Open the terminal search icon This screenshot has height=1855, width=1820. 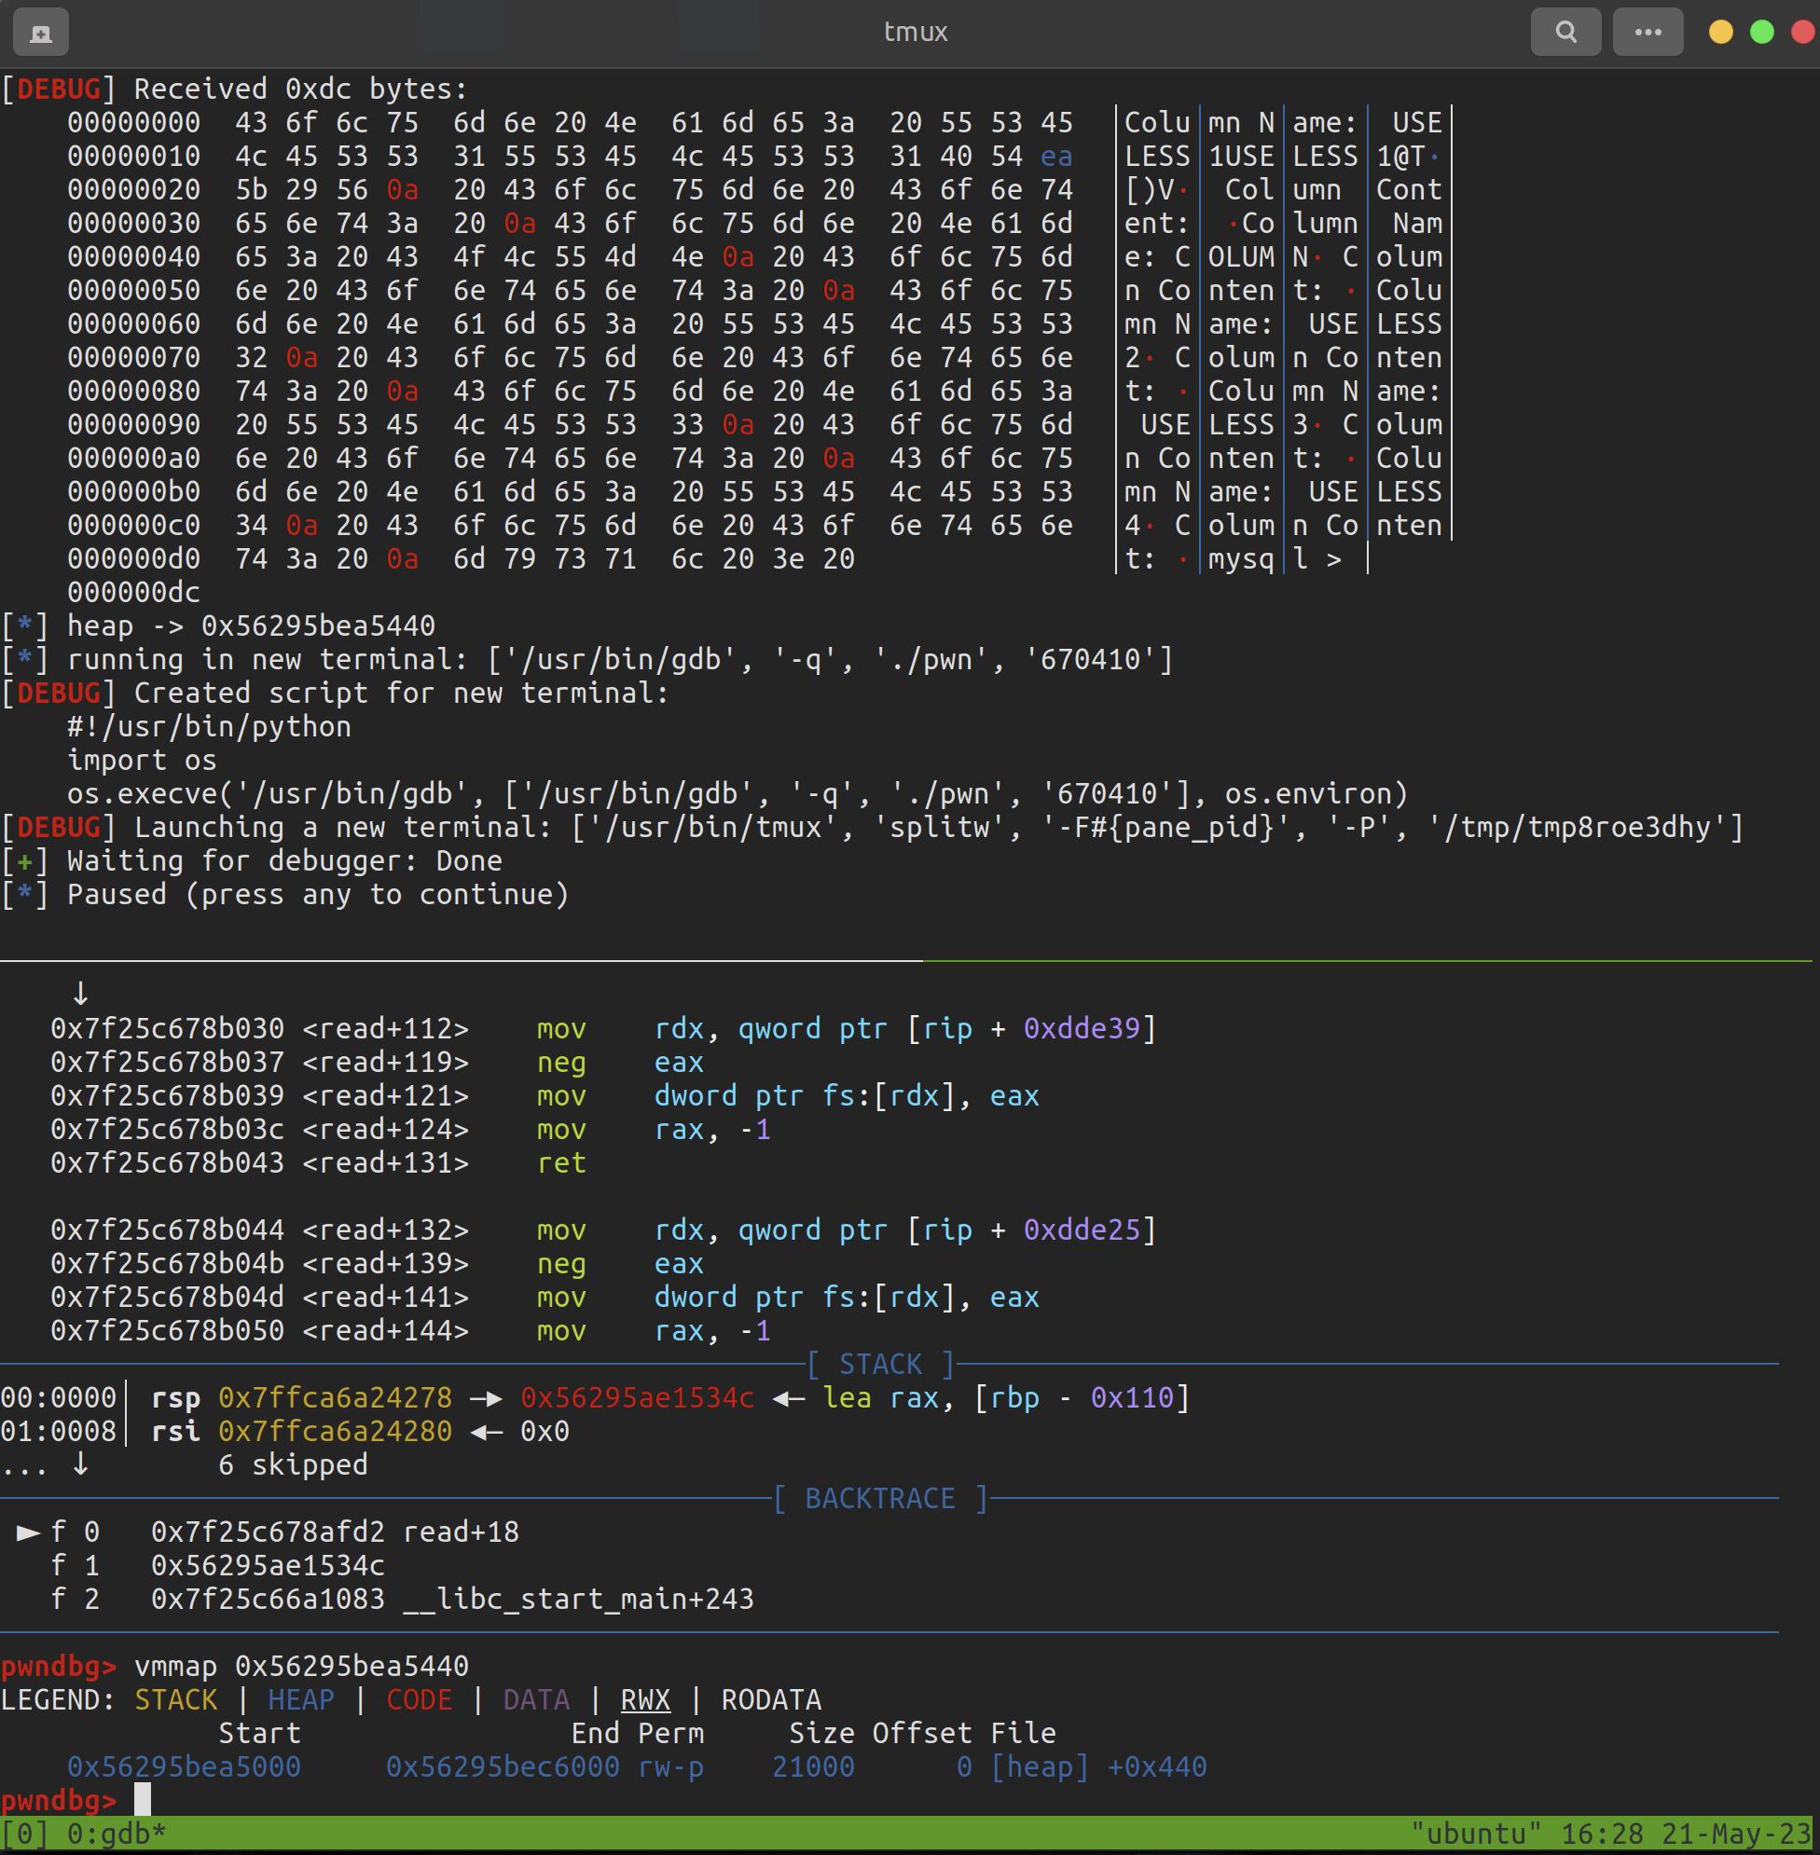point(1565,33)
